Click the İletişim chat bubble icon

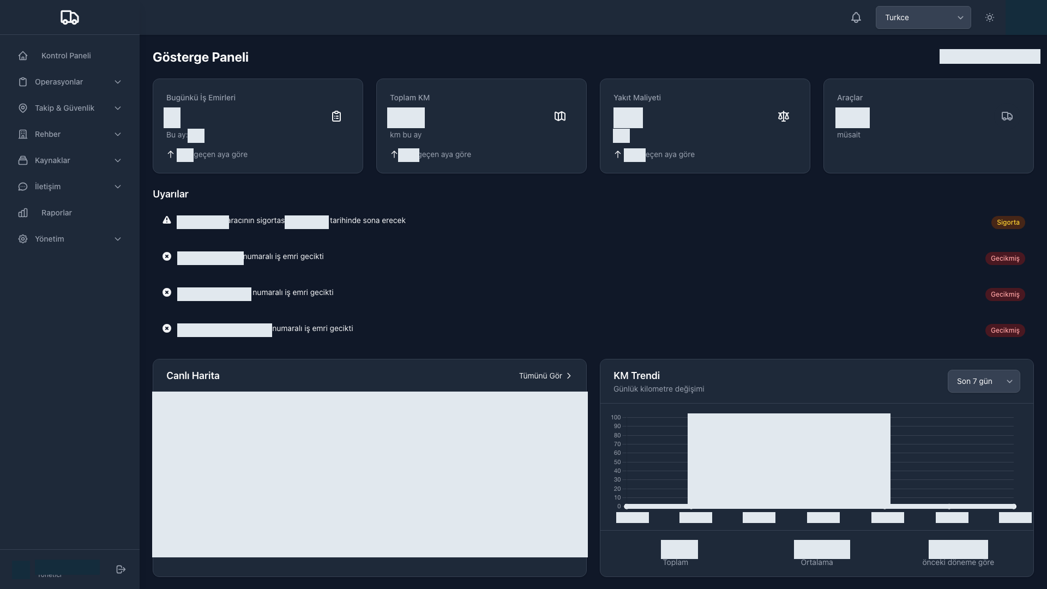coord(23,187)
